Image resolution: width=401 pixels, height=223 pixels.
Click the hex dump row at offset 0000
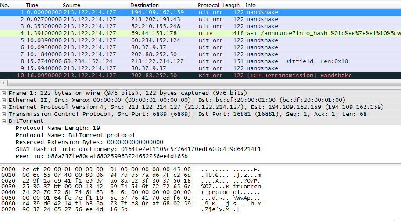click(131, 169)
